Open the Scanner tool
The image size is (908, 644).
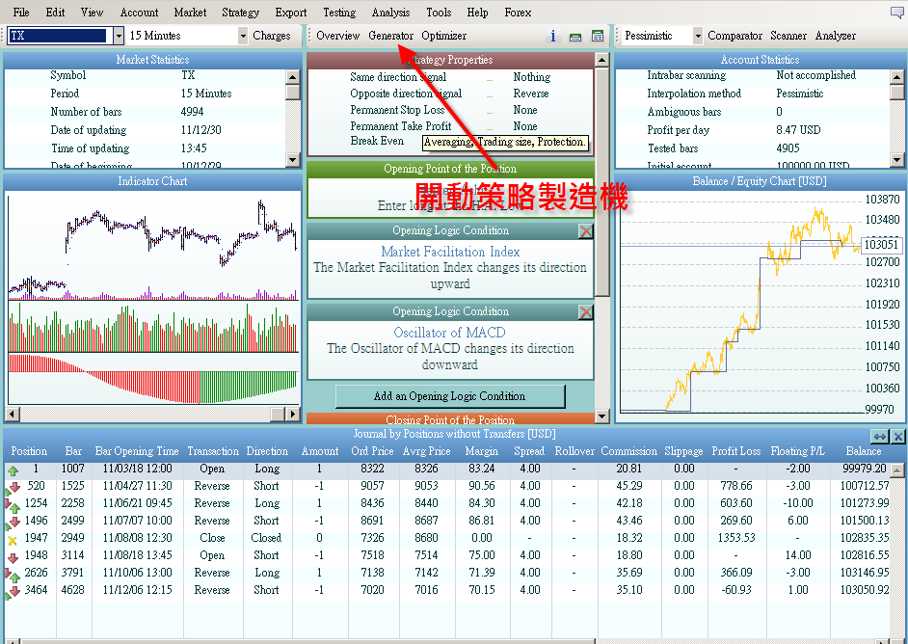pos(788,36)
